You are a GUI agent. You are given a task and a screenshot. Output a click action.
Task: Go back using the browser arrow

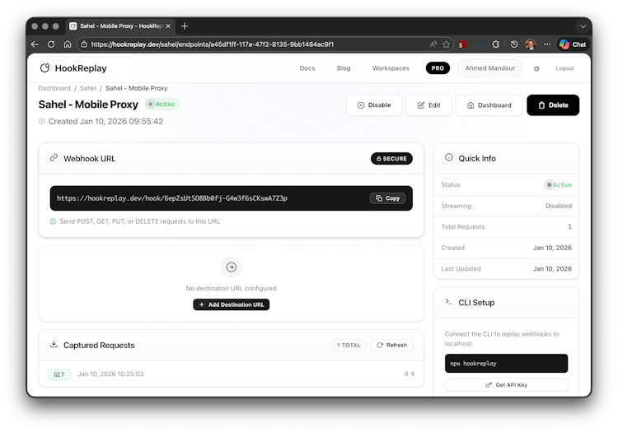coord(35,44)
